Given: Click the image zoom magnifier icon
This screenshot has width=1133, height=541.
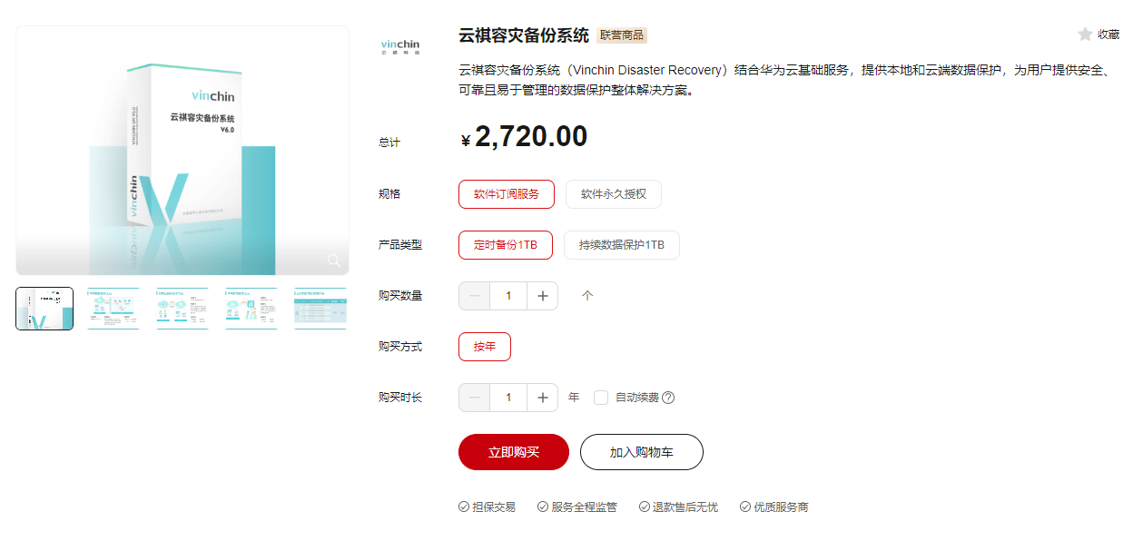Looking at the screenshot, I should [x=334, y=261].
